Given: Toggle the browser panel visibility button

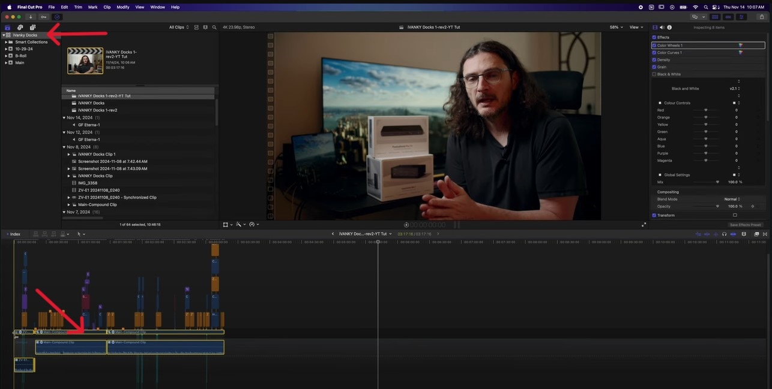Looking at the screenshot, I should point(715,17).
